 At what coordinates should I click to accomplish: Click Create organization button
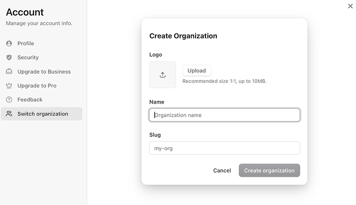(269, 170)
